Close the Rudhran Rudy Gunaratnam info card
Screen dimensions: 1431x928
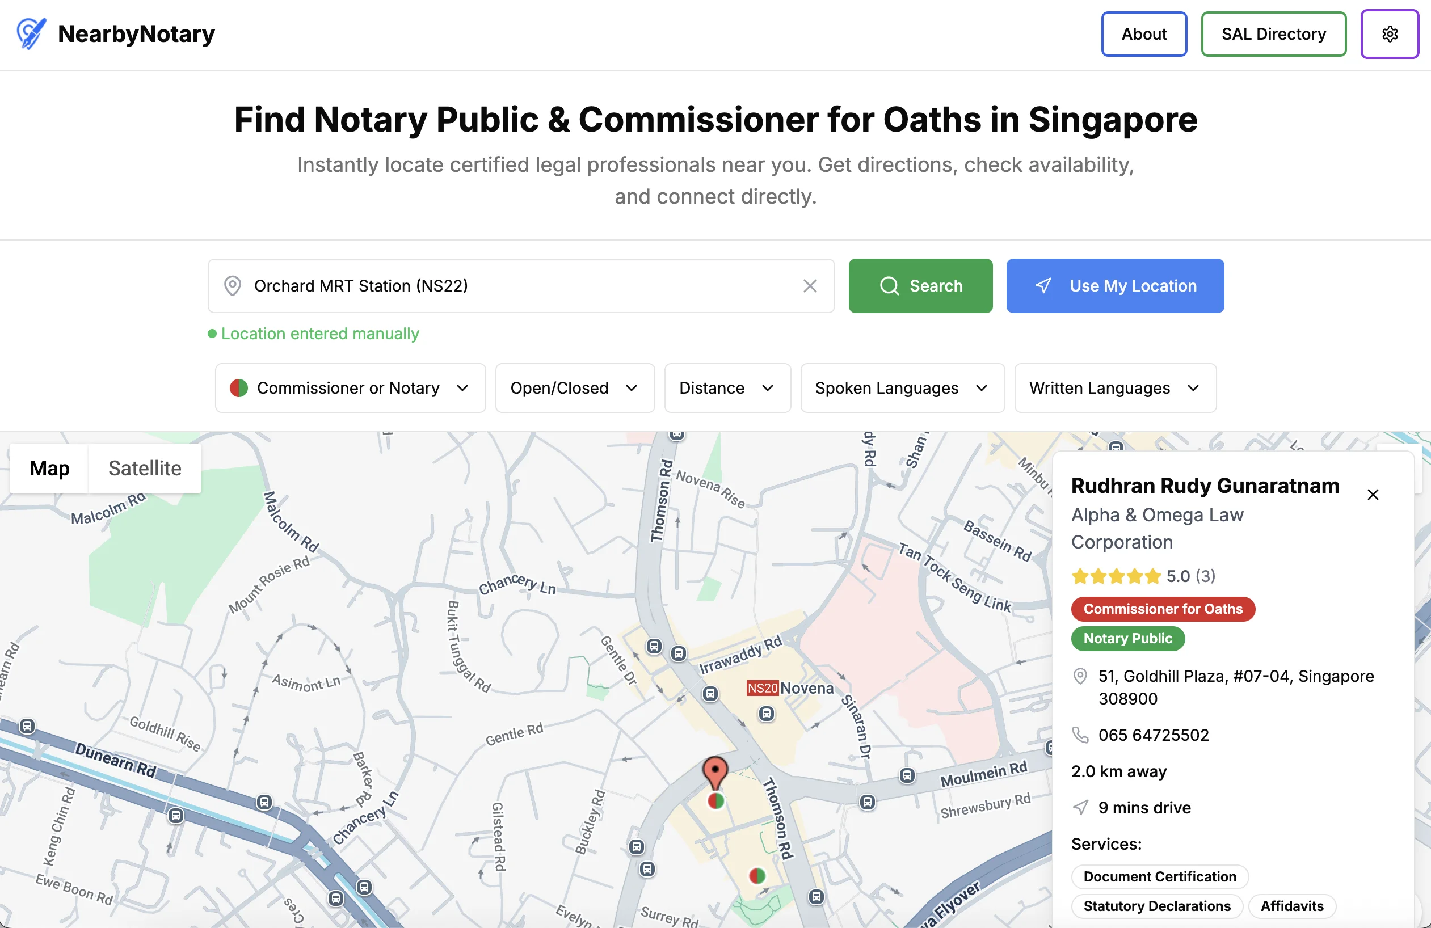coord(1373,495)
